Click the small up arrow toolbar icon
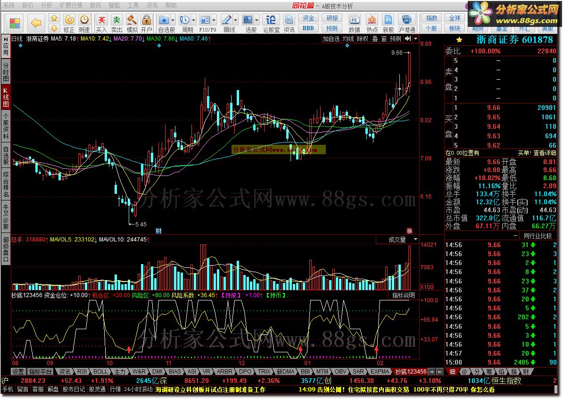Viewport: 563px width, 399px height. pos(54,18)
